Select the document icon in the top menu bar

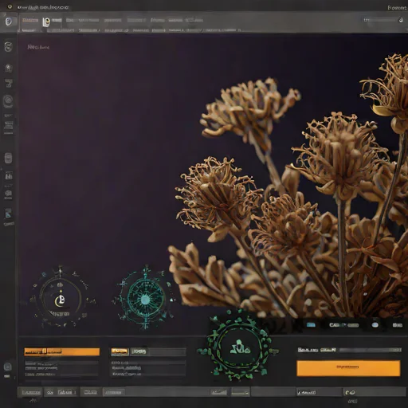pos(46,22)
